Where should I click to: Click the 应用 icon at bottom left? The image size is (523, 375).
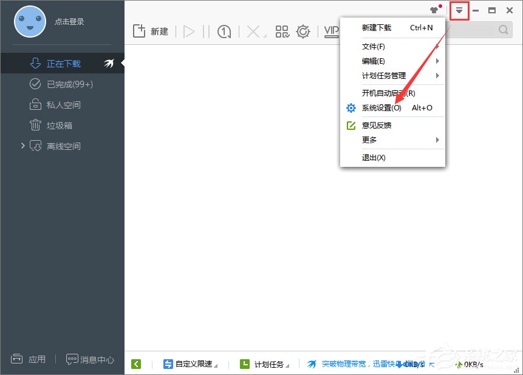click(x=29, y=359)
